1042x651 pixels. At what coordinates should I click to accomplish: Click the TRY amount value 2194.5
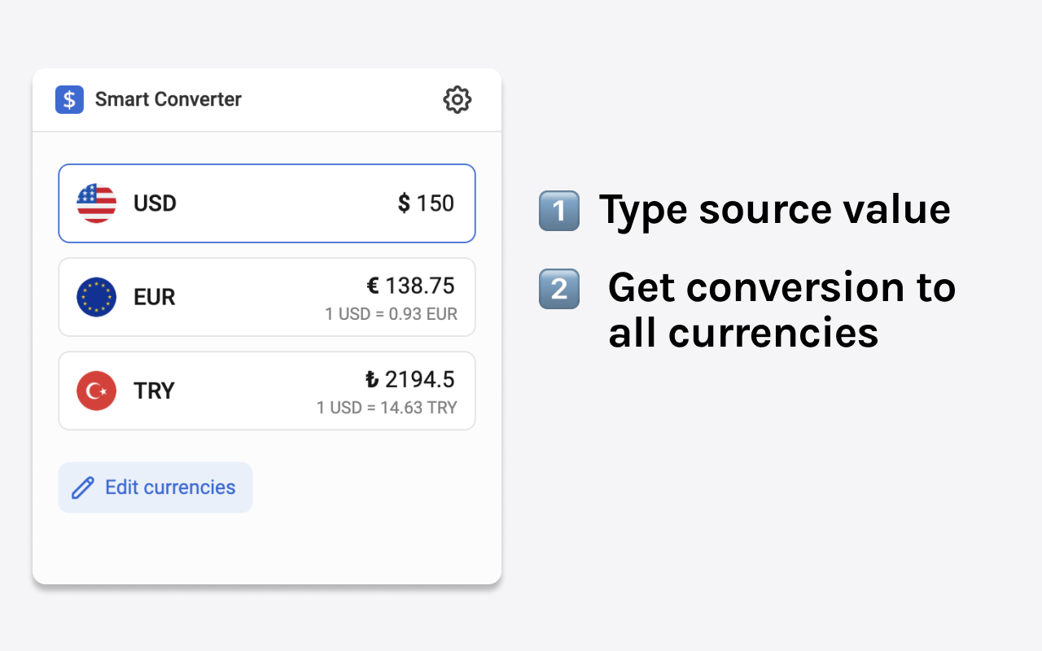tap(409, 379)
